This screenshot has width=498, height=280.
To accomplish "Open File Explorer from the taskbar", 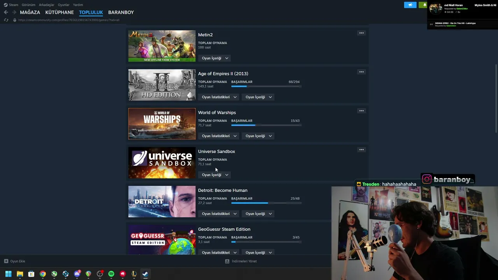I will [20, 274].
